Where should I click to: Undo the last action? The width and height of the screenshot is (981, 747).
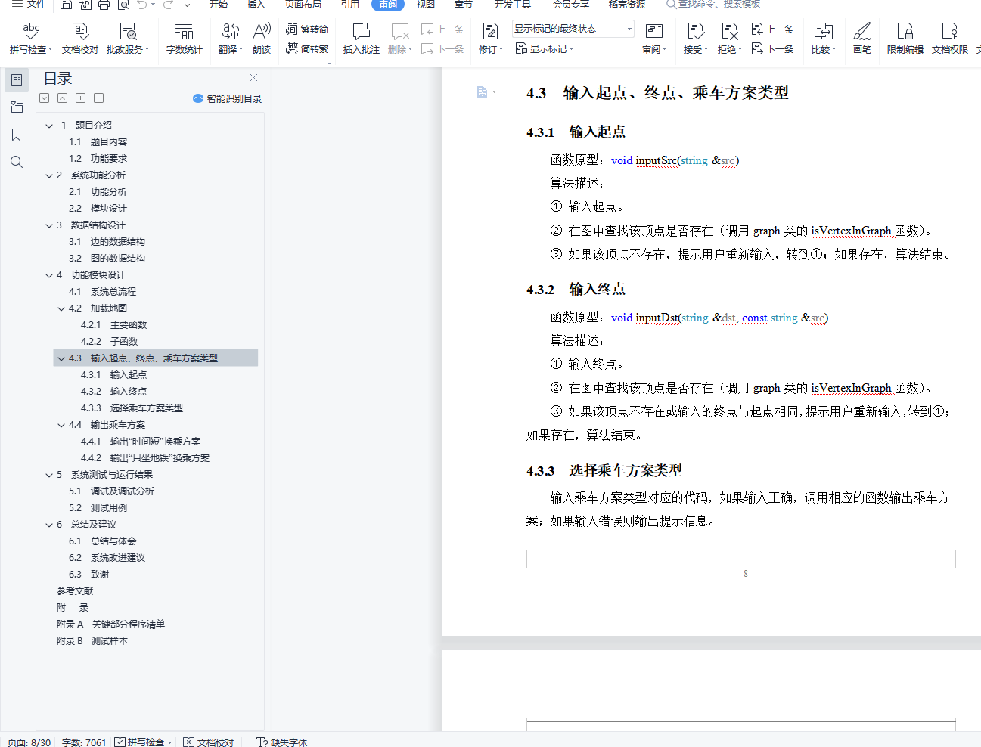pos(142,5)
